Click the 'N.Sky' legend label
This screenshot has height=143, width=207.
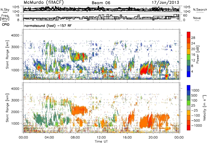pyautogui.click(x=5, y=10)
